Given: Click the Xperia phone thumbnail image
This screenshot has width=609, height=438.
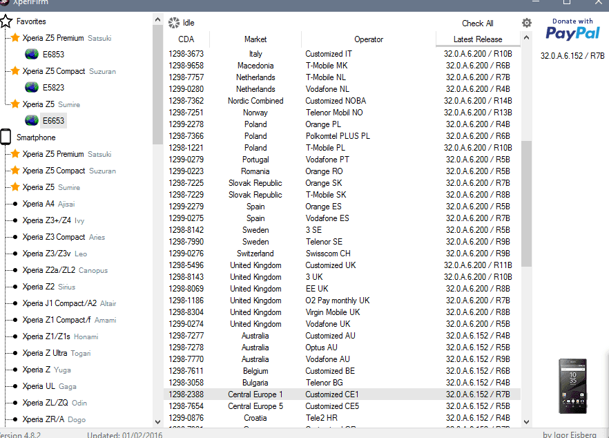Looking at the screenshot, I should (x=572, y=386).
